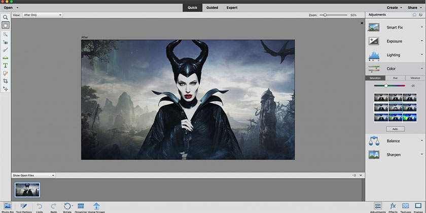426x213 pixels.
Task: Expand the Sharpen section arrow
Action: (x=421, y=154)
